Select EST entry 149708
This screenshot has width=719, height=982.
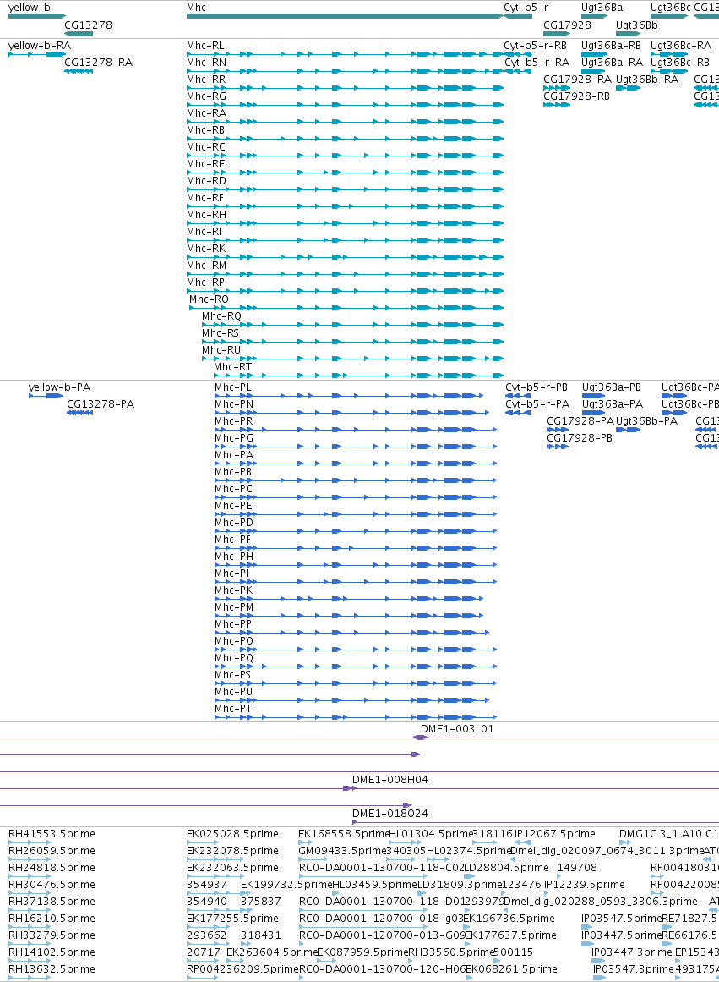[x=577, y=868]
